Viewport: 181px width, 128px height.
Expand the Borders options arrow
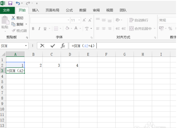click(x=60, y=28)
